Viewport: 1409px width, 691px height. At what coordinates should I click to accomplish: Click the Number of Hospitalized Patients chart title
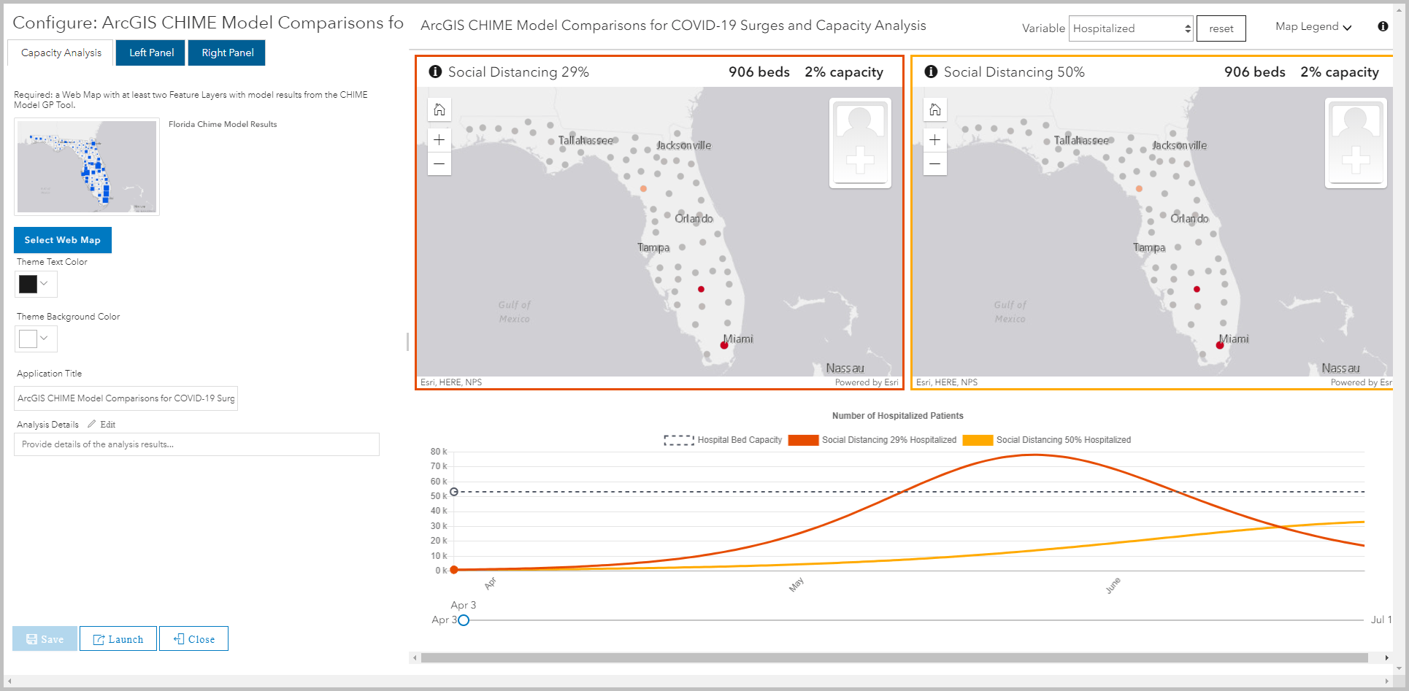tap(898, 416)
